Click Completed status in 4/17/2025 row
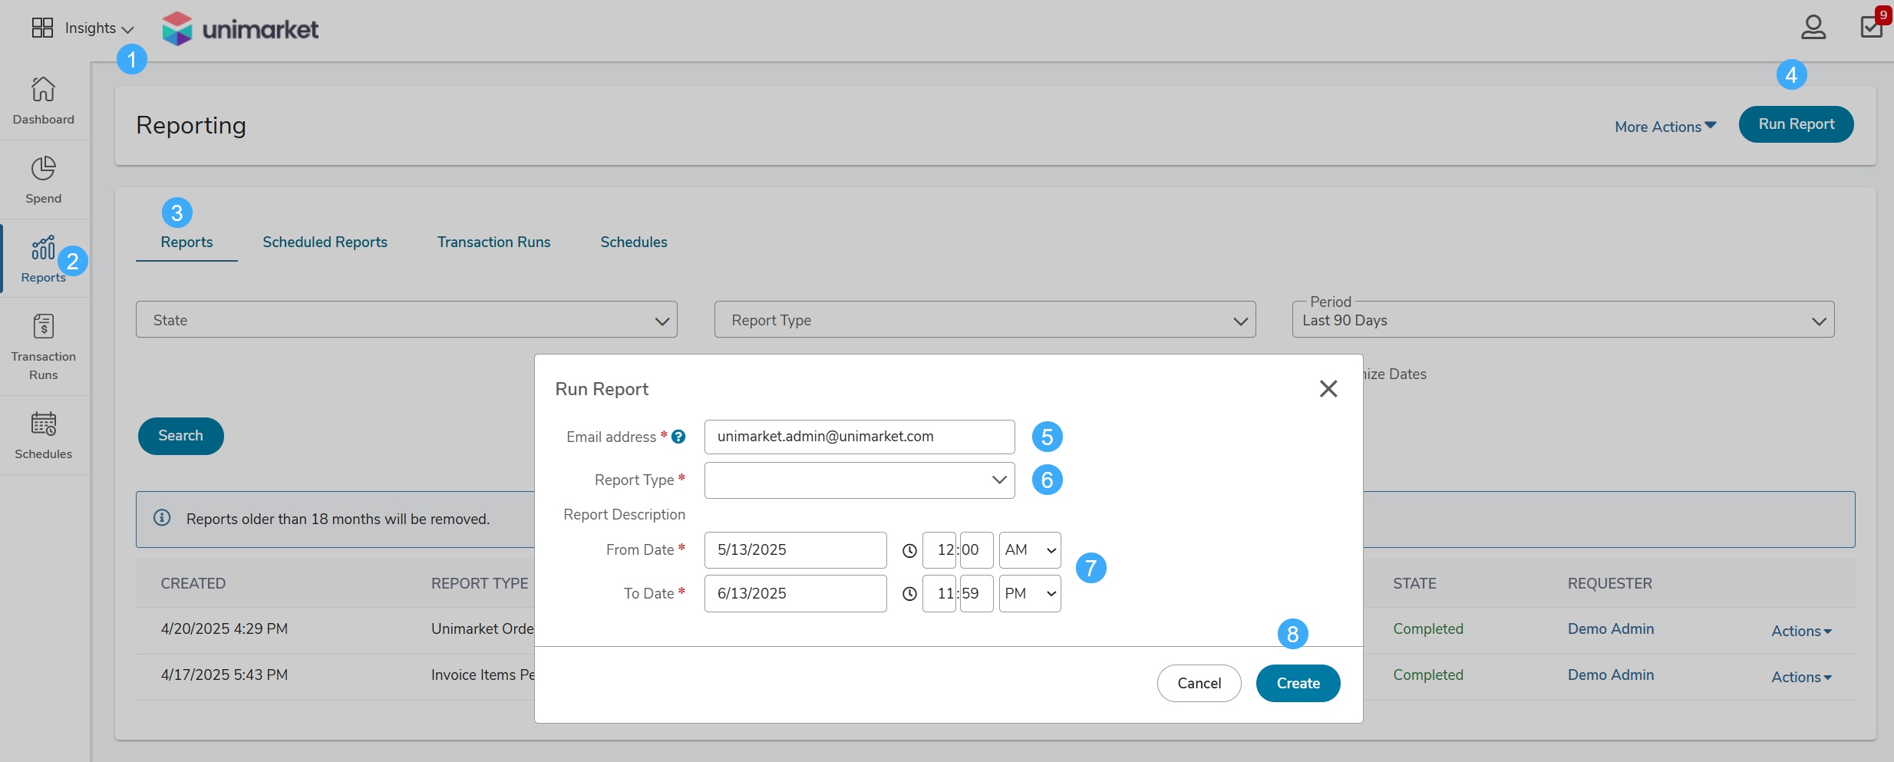Viewport: 1894px width, 762px height. coord(1428,675)
